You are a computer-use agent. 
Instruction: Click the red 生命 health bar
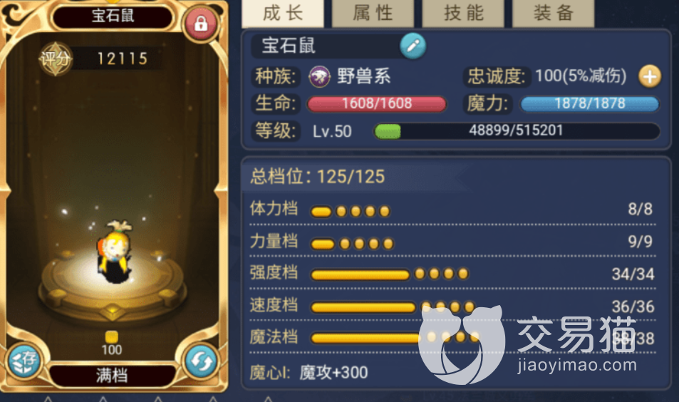377,103
